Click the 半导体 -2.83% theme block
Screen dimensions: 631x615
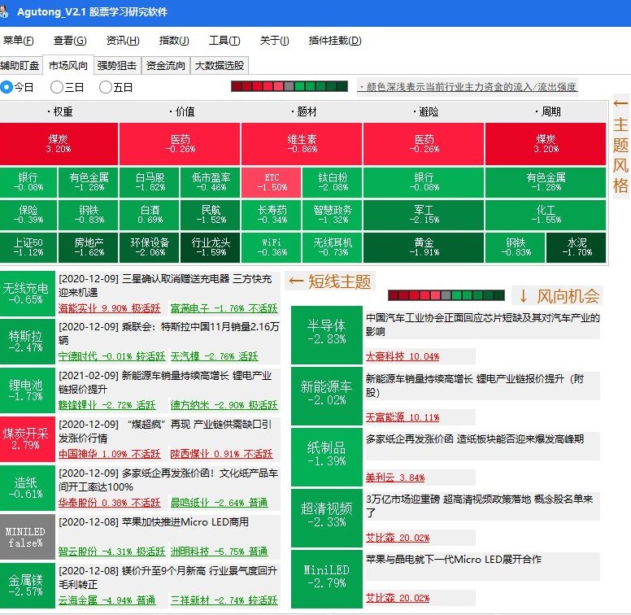[327, 331]
